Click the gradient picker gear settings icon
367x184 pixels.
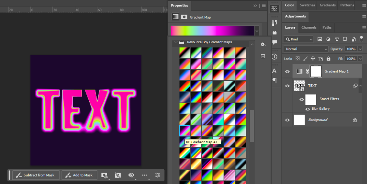(x=263, y=44)
